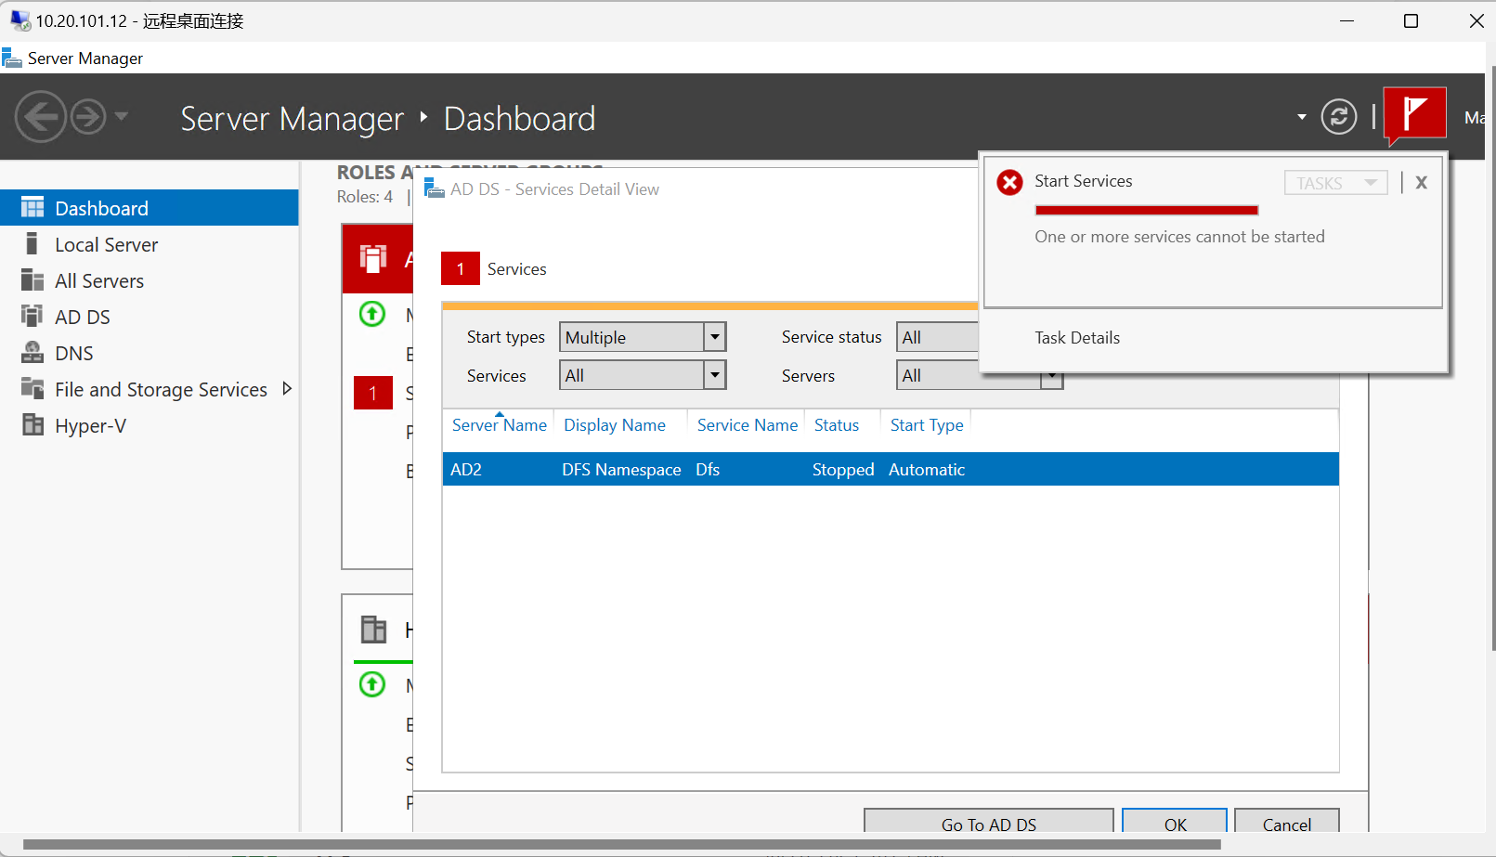The image size is (1496, 857).
Task: Open dropdown arrow left of refresh icon
Action: pos(1302,117)
